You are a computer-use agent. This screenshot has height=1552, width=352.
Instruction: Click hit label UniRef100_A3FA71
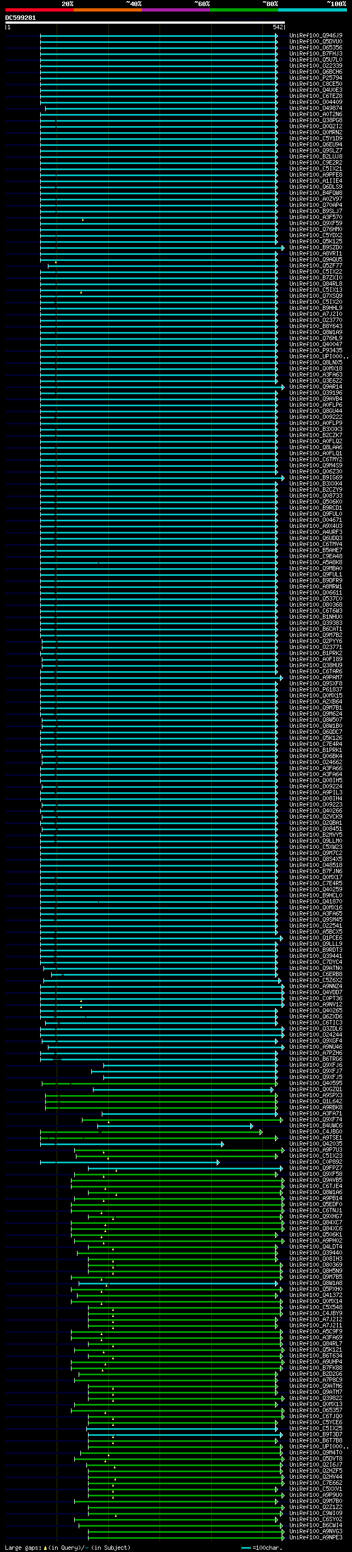click(316, 1113)
